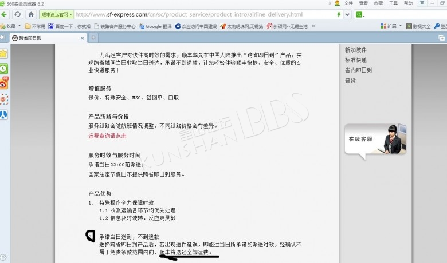Open the Weibo sidebar icon
The image size is (447, 263).
pos(3,83)
